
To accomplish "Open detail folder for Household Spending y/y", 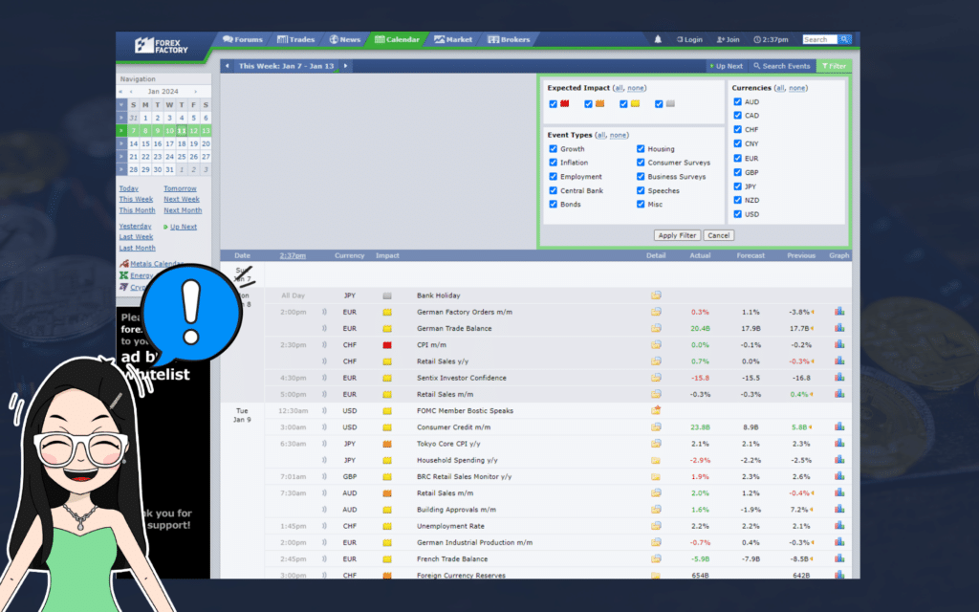I will (656, 460).
